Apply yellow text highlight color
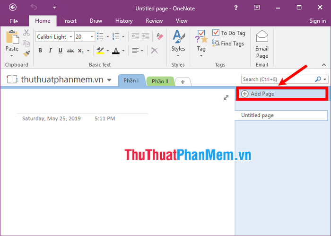This screenshot has height=236, width=331. click(100, 51)
